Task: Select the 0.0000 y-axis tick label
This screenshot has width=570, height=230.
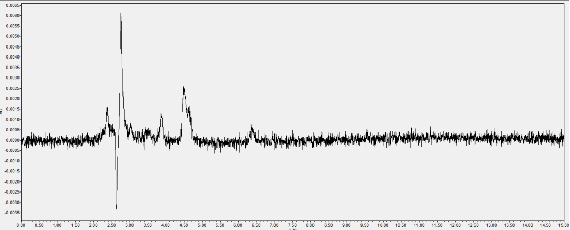Action: pos(12,140)
